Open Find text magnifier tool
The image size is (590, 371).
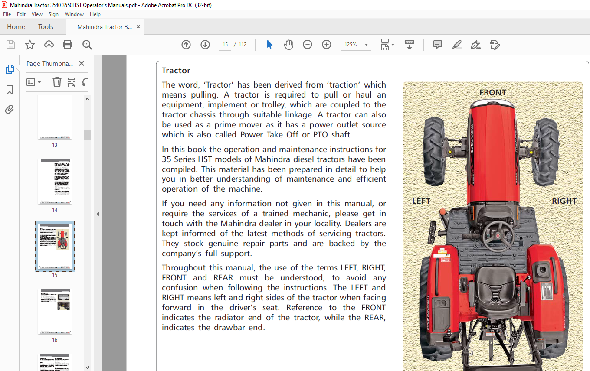click(87, 45)
